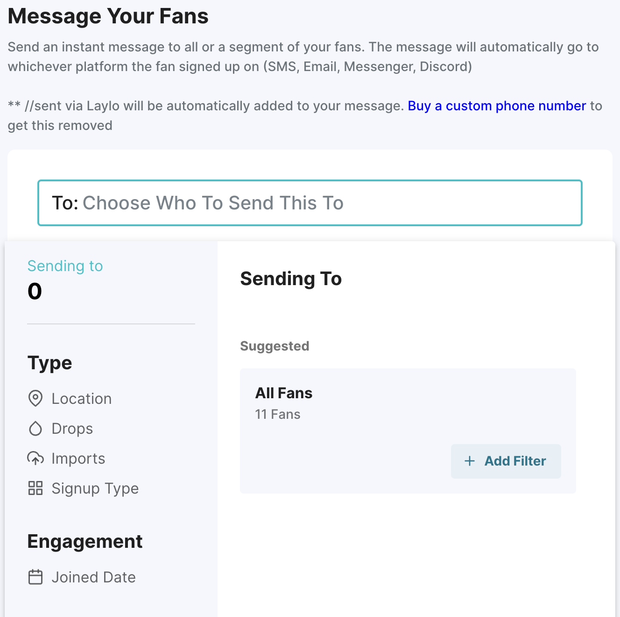Open the Buy a custom phone number link

point(497,106)
